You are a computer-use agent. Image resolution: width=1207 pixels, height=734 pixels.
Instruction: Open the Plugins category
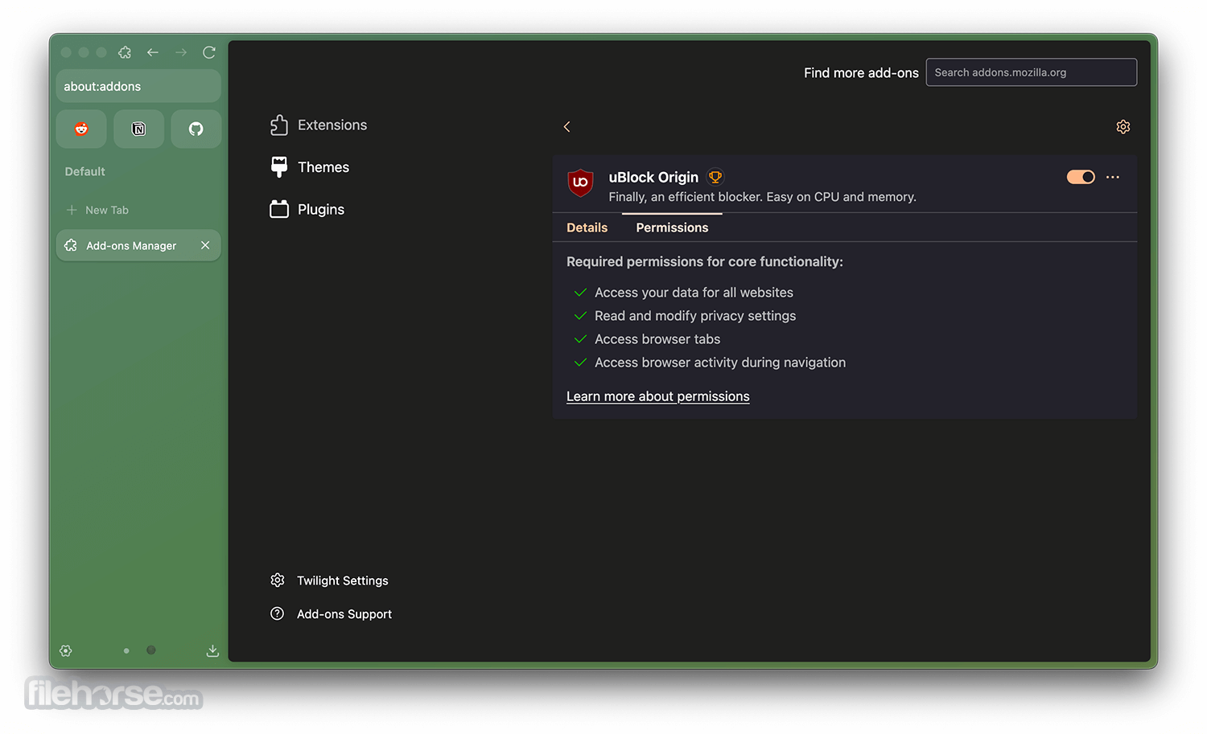tap(307, 209)
